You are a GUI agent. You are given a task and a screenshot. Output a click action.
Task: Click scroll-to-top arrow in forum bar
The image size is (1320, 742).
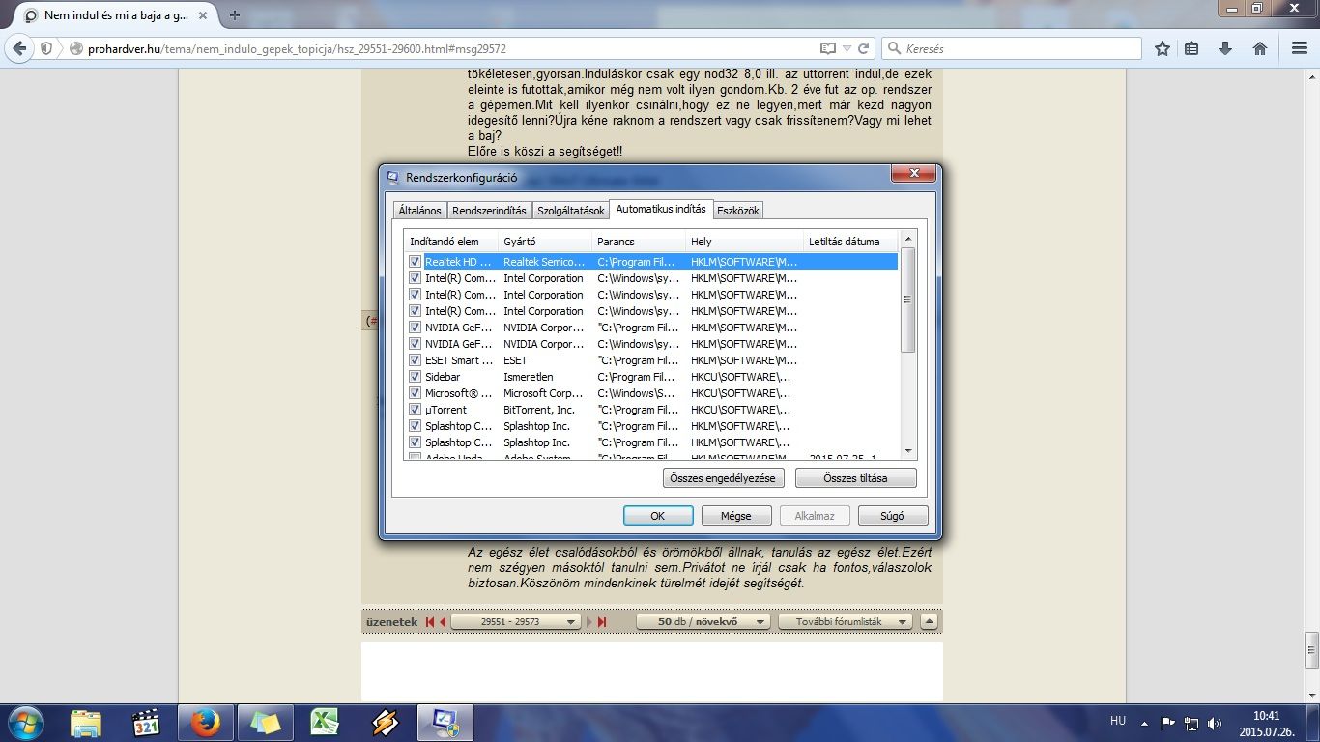pyautogui.click(x=928, y=622)
